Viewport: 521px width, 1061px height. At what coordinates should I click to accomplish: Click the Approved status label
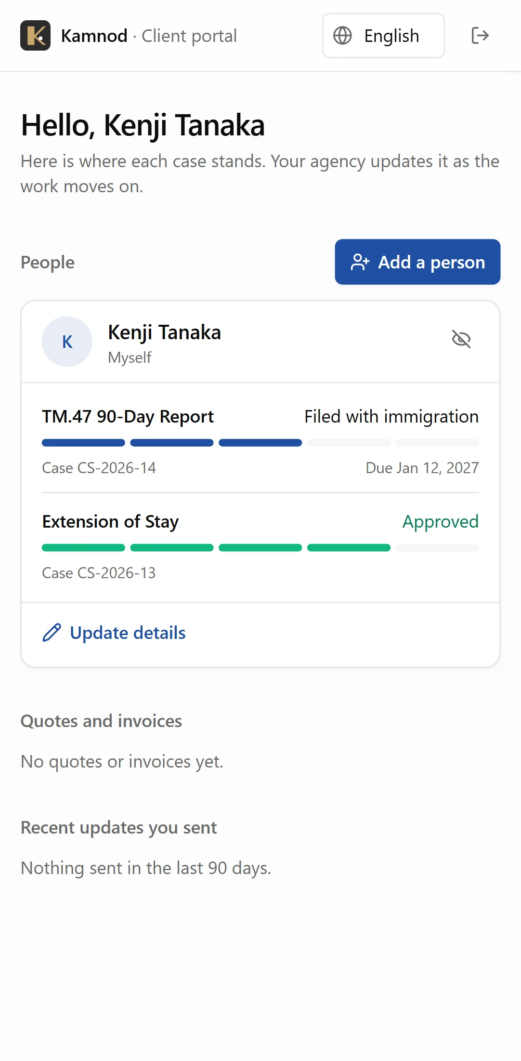pos(441,522)
